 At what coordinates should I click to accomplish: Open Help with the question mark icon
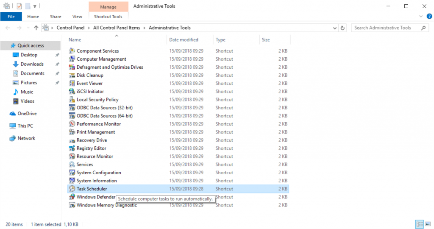[x=429, y=17]
